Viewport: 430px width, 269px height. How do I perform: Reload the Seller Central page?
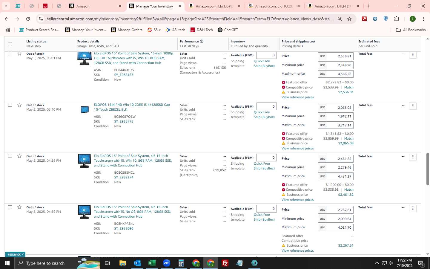tap(28, 19)
